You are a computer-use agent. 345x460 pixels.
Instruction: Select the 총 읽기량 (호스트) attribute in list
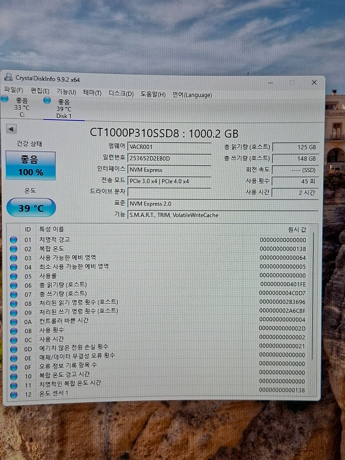[x=63, y=285]
